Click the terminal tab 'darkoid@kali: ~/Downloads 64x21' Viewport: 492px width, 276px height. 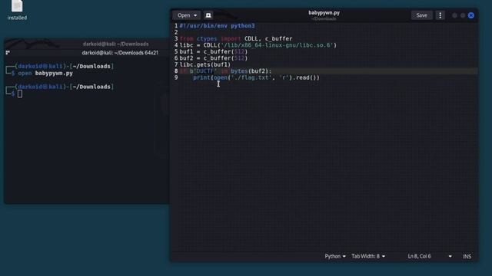[120, 53]
